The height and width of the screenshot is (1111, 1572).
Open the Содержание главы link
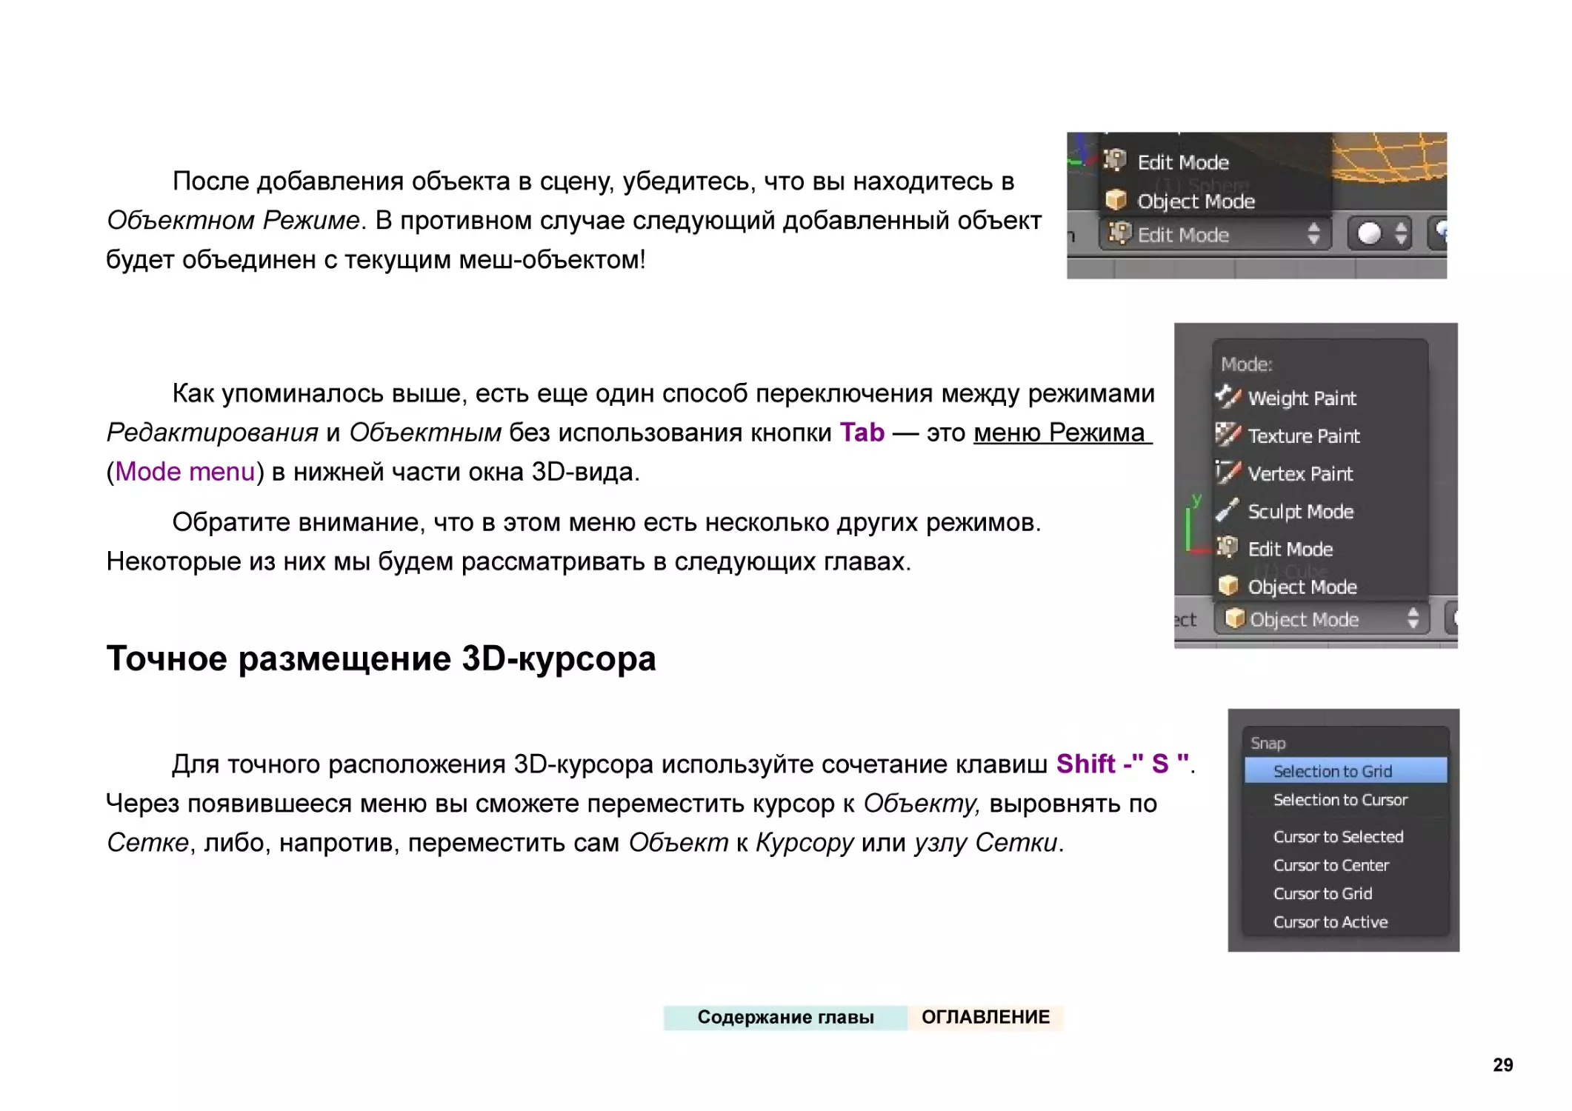tap(785, 1017)
